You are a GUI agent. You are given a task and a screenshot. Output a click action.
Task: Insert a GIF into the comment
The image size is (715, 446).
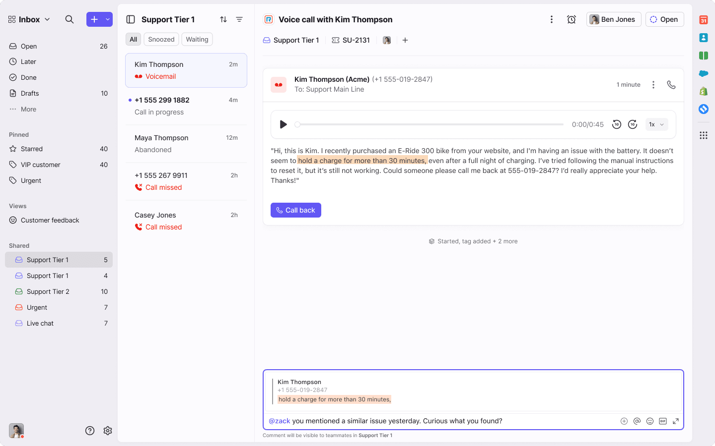pos(663,421)
